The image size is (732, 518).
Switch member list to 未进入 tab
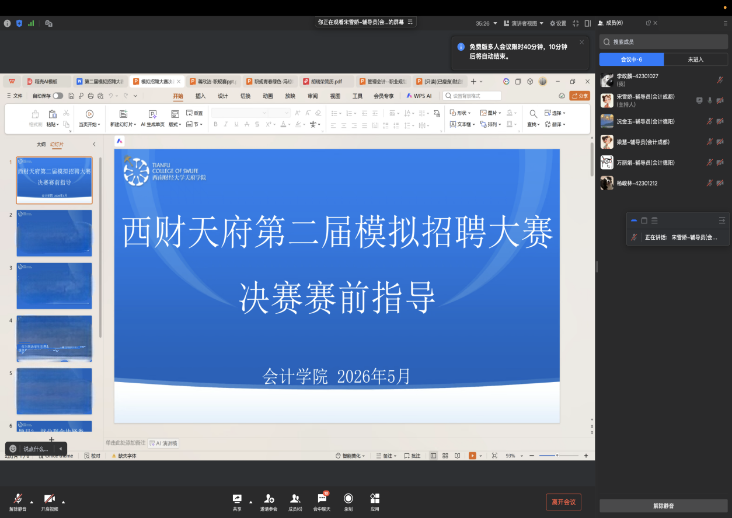696,60
